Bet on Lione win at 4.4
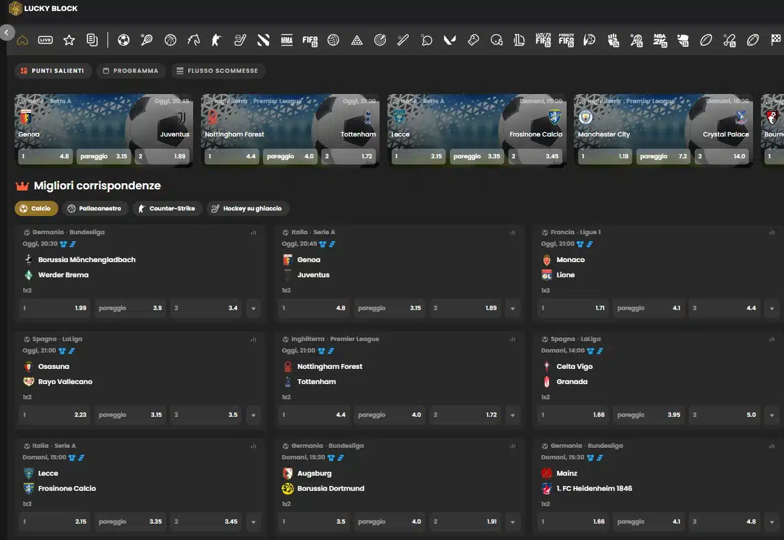Image resolution: width=784 pixels, height=540 pixels. 724,308
